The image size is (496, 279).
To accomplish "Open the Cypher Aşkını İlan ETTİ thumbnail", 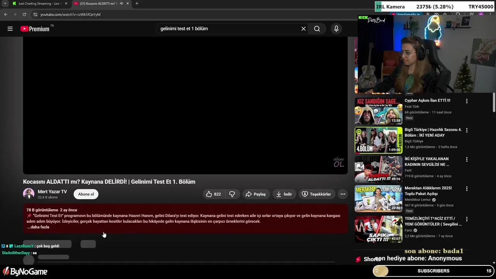I will [x=378, y=111].
